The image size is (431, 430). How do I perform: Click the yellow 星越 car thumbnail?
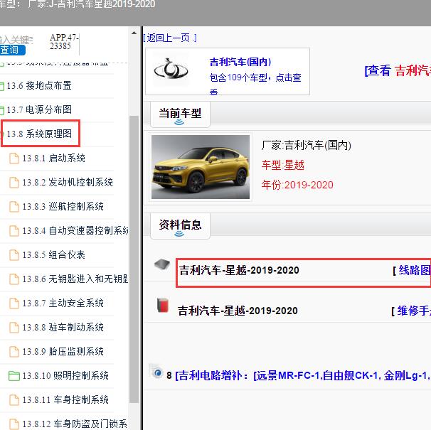(x=201, y=167)
